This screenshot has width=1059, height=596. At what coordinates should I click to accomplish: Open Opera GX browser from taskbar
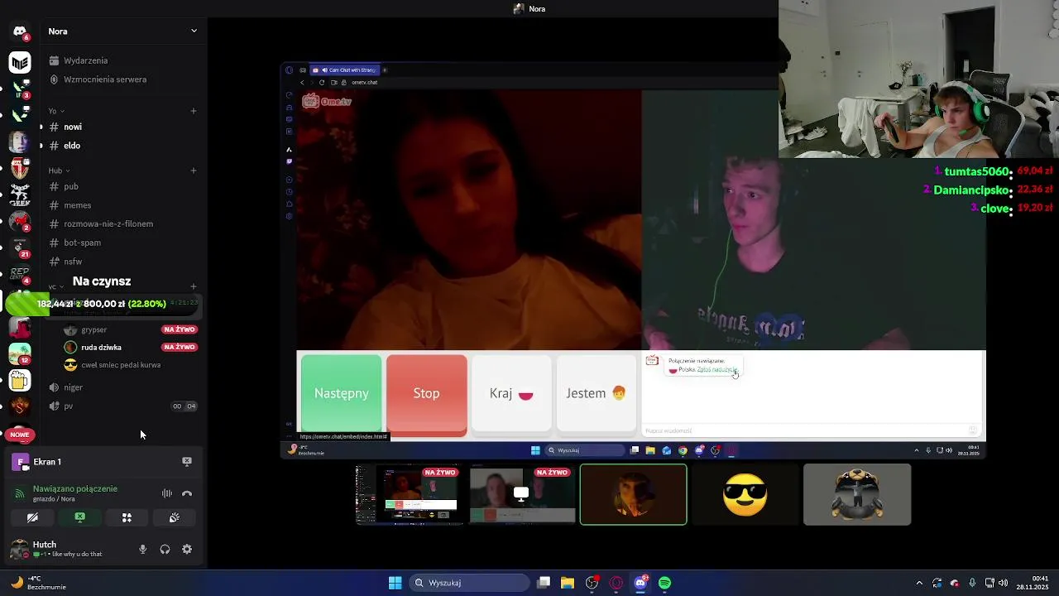[616, 583]
